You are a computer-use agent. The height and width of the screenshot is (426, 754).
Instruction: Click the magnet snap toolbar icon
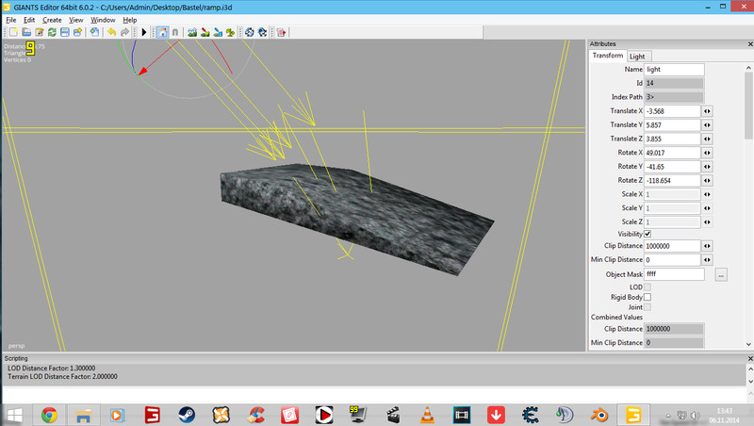click(175, 32)
